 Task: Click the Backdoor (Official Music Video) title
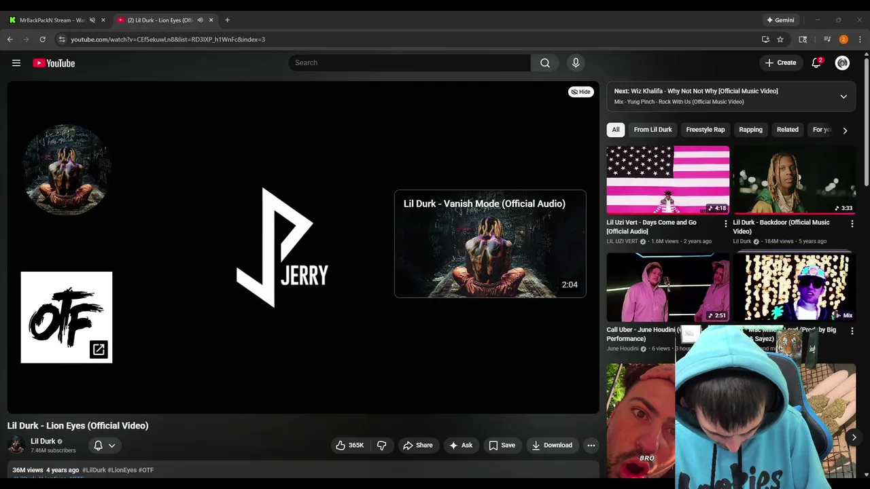pyautogui.click(x=781, y=227)
